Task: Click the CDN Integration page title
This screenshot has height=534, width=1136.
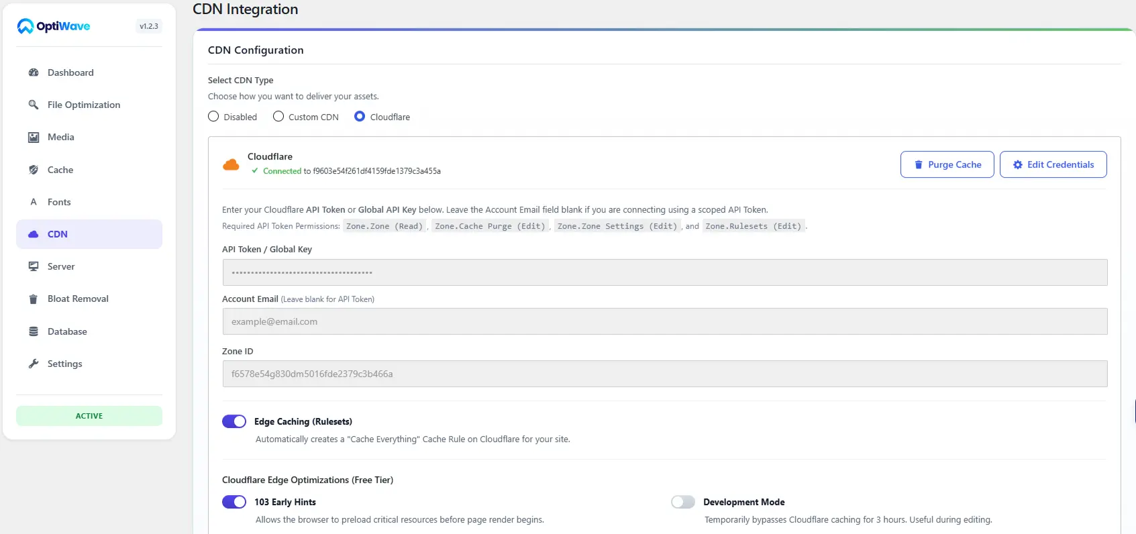Action: (x=246, y=9)
